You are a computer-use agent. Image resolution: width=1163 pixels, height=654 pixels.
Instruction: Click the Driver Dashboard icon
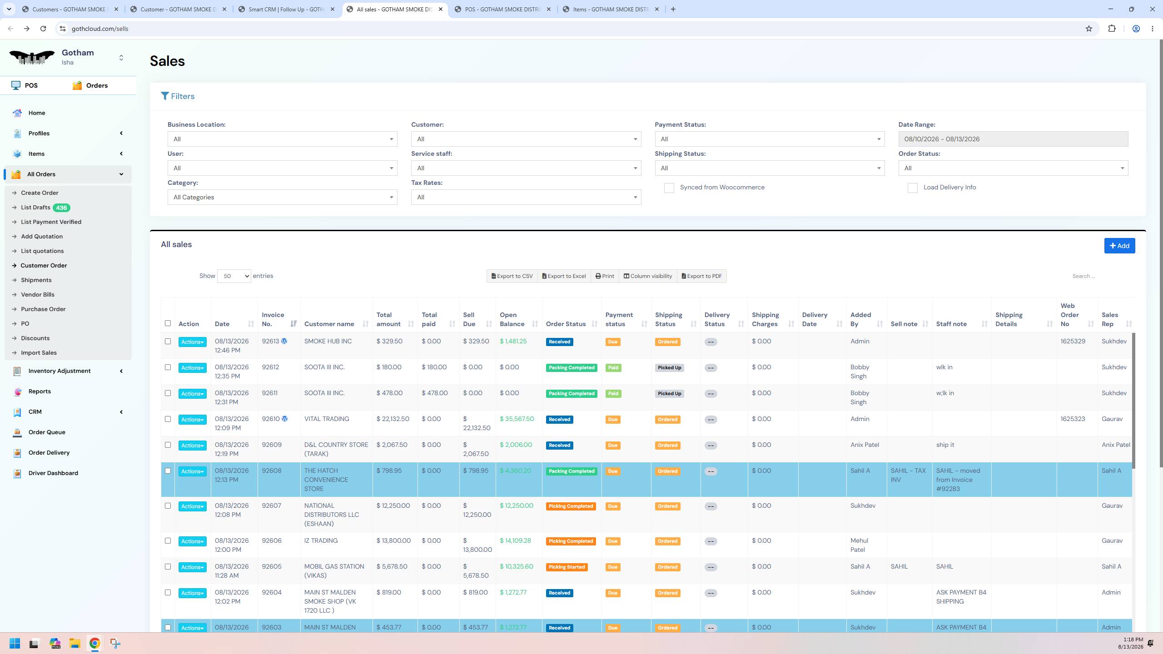(17, 473)
